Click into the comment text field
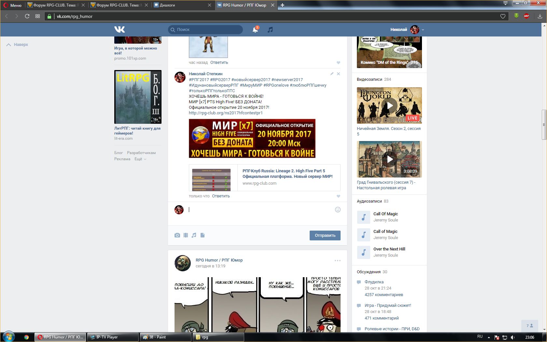This screenshot has height=342, width=547. click(x=260, y=210)
